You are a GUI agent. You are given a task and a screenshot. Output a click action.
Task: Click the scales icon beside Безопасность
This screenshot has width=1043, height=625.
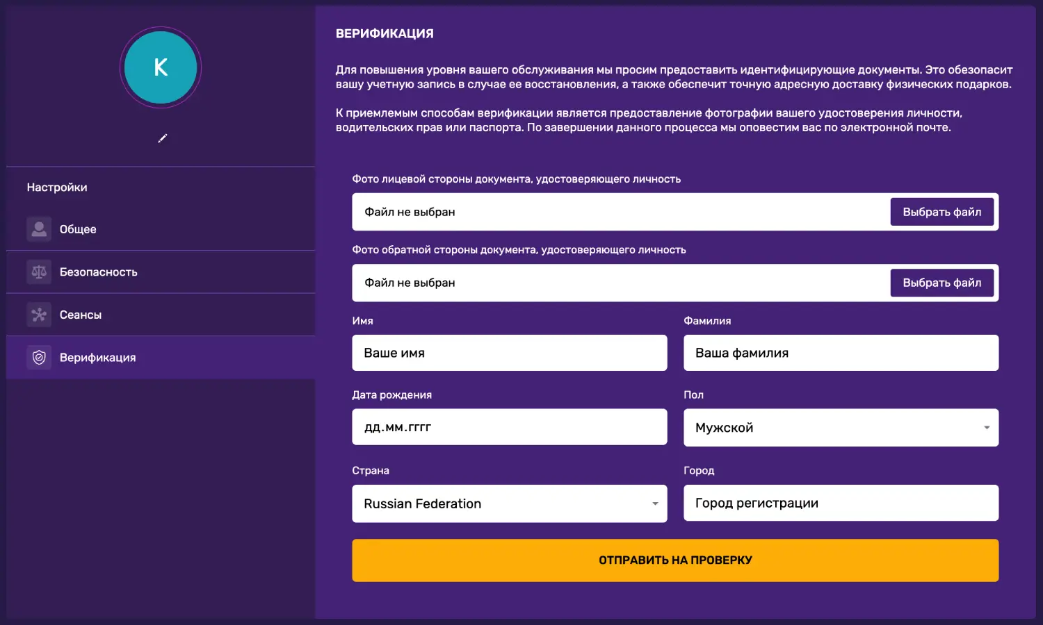[39, 272]
